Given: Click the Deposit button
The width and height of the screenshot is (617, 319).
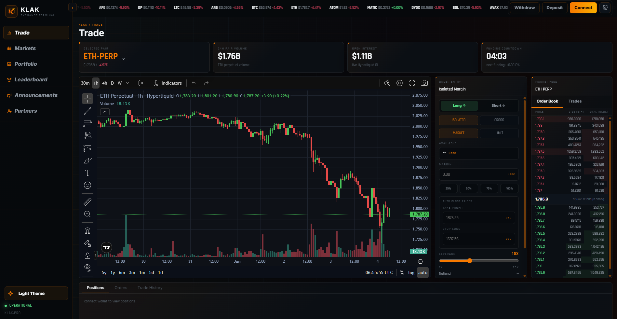Looking at the screenshot, I should [555, 7].
